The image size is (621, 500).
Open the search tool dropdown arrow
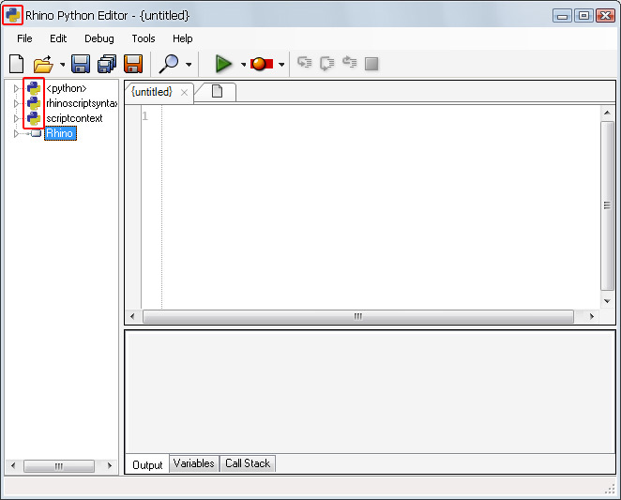pos(189,64)
